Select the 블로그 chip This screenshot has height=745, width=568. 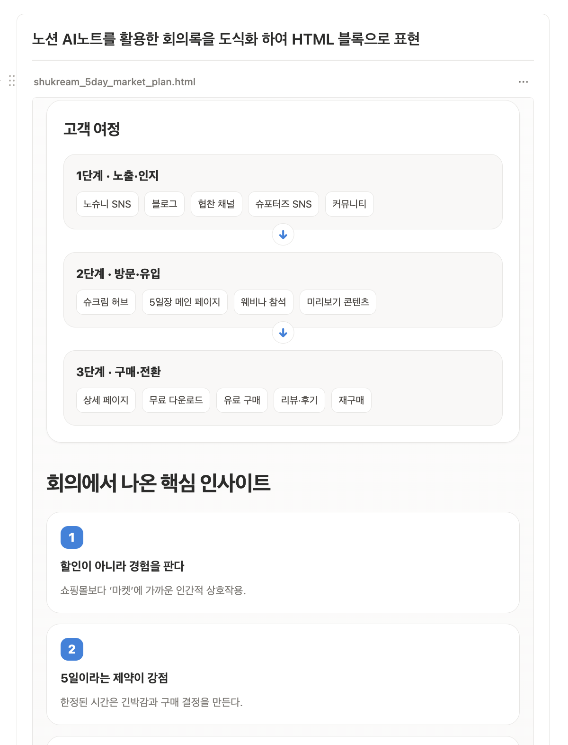coord(164,204)
